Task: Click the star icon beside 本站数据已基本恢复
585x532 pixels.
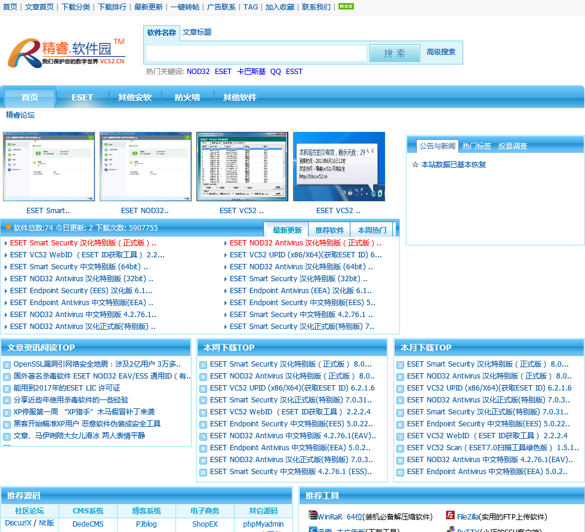Action: click(415, 165)
